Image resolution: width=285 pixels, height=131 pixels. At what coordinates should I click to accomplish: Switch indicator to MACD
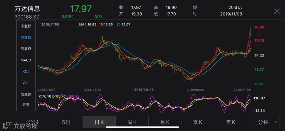(x=26, y=60)
